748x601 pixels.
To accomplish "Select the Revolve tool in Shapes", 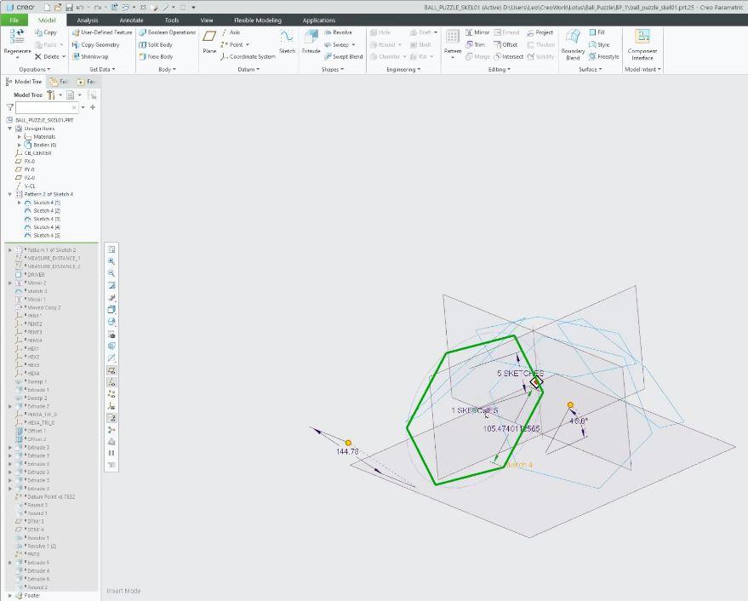I will tap(337, 32).
